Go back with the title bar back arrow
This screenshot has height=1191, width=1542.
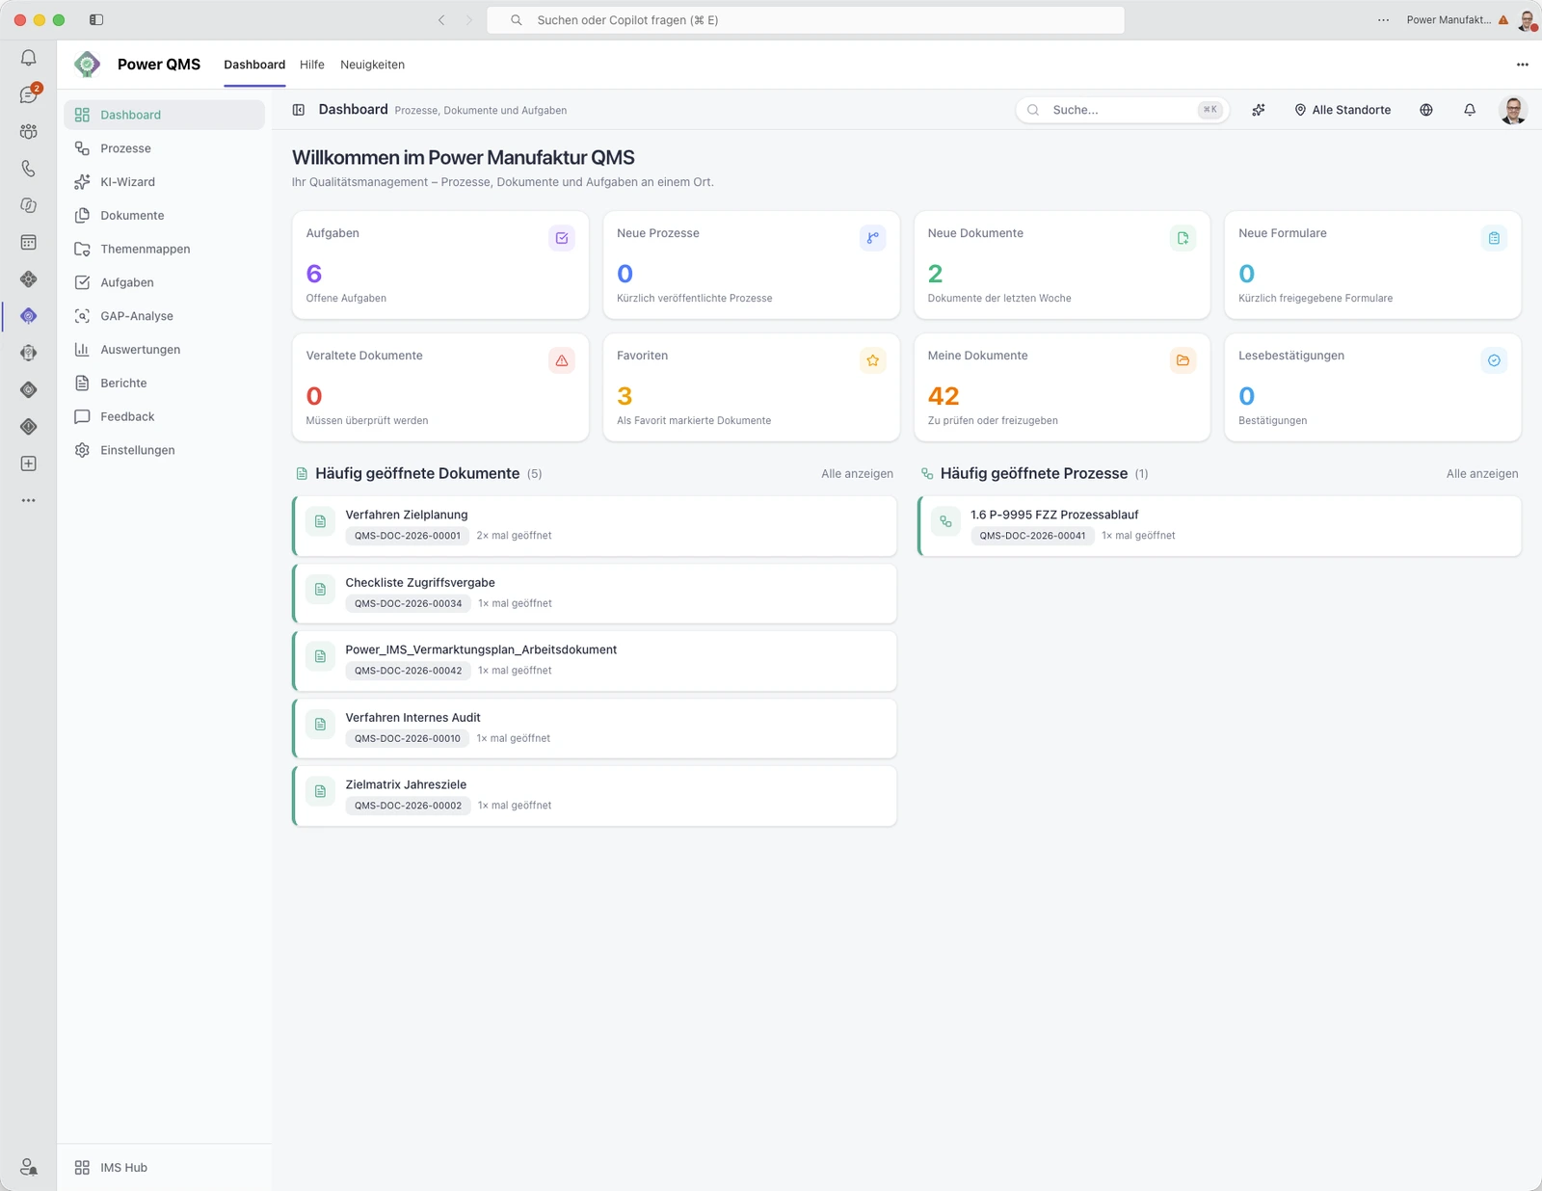[441, 20]
